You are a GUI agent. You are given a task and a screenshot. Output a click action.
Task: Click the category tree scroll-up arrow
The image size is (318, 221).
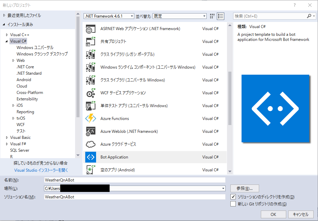[x=78, y=14]
